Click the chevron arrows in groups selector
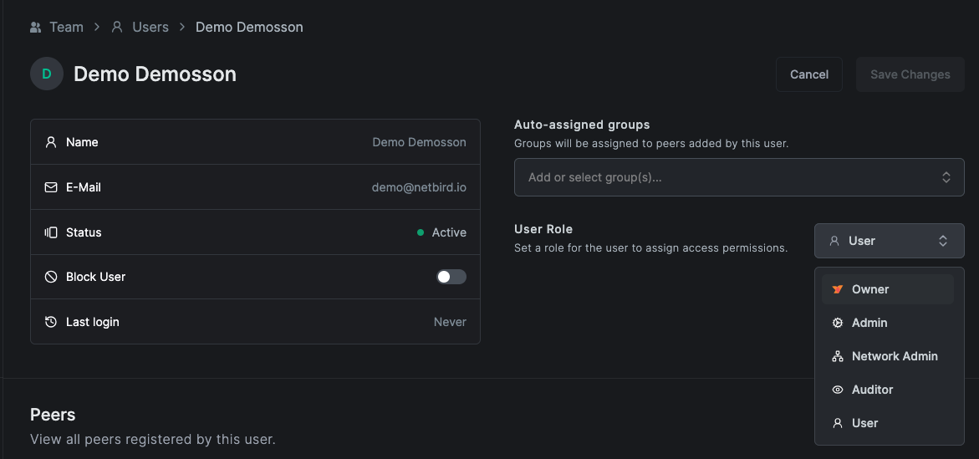 pyautogui.click(x=946, y=177)
